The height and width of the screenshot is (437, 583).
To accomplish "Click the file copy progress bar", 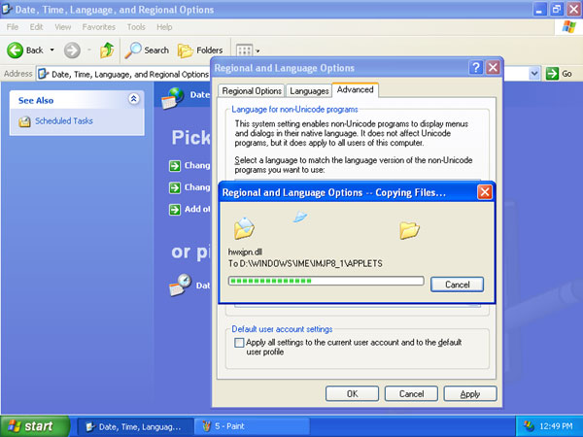I will (326, 282).
